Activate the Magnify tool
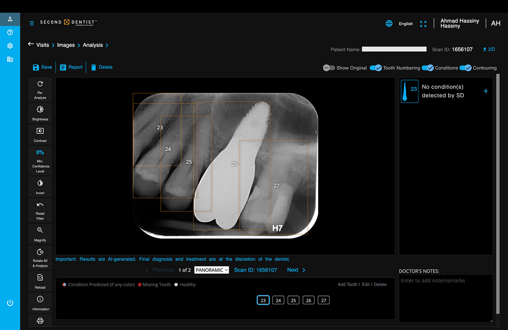 coord(40,233)
